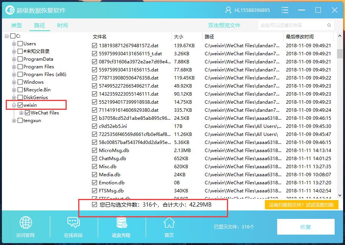
Task: Toggle checkbox for WeChat Files folder
Action: [28, 113]
